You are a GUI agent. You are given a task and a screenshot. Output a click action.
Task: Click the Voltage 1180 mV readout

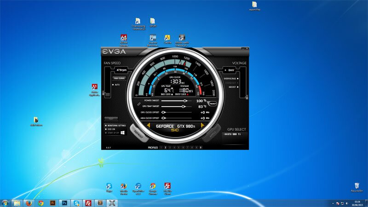click(x=186, y=90)
